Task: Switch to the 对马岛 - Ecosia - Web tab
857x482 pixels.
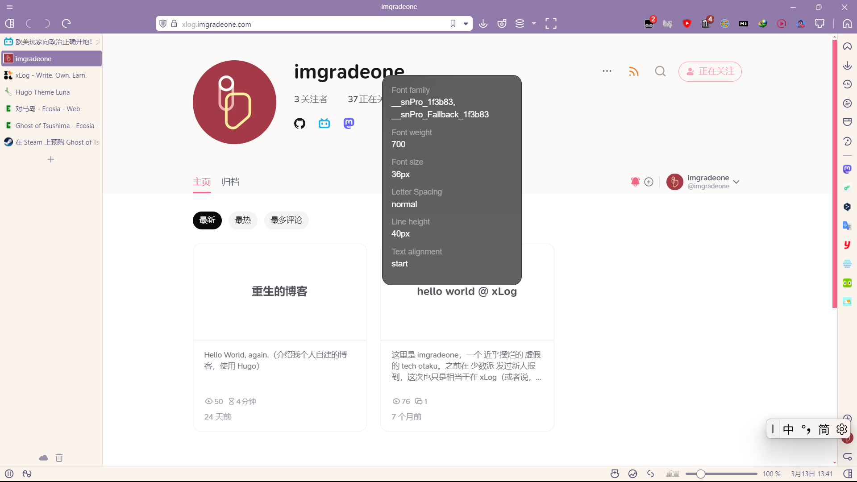Action: coord(52,109)
